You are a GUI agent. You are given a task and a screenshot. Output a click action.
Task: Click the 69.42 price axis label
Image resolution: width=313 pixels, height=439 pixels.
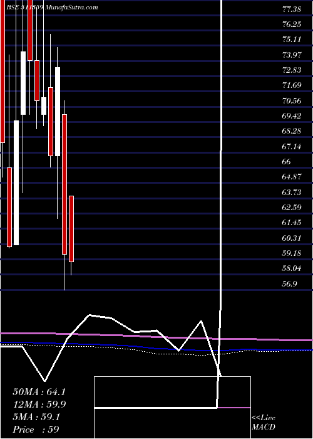pyautogui.click(x=292, y=115)
